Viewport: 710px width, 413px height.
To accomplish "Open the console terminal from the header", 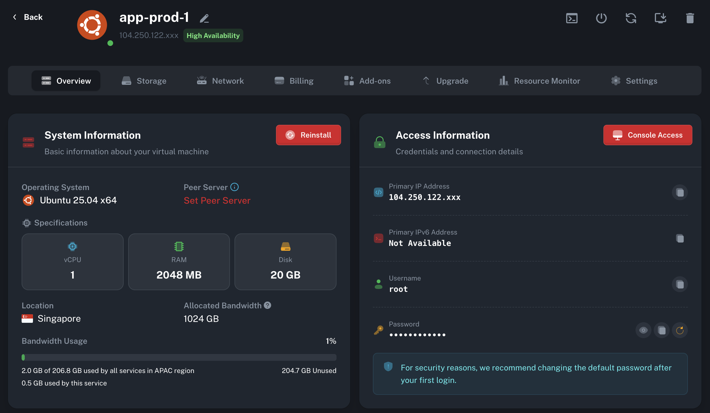I will (x=572, y=18).
